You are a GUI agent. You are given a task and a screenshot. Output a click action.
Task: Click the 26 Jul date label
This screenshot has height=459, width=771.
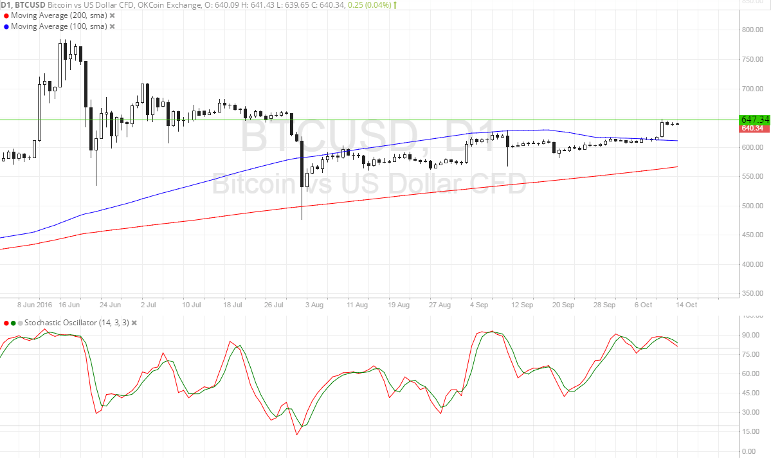273,305
